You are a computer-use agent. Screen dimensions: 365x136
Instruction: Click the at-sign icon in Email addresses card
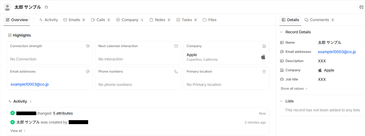point(88,72)
